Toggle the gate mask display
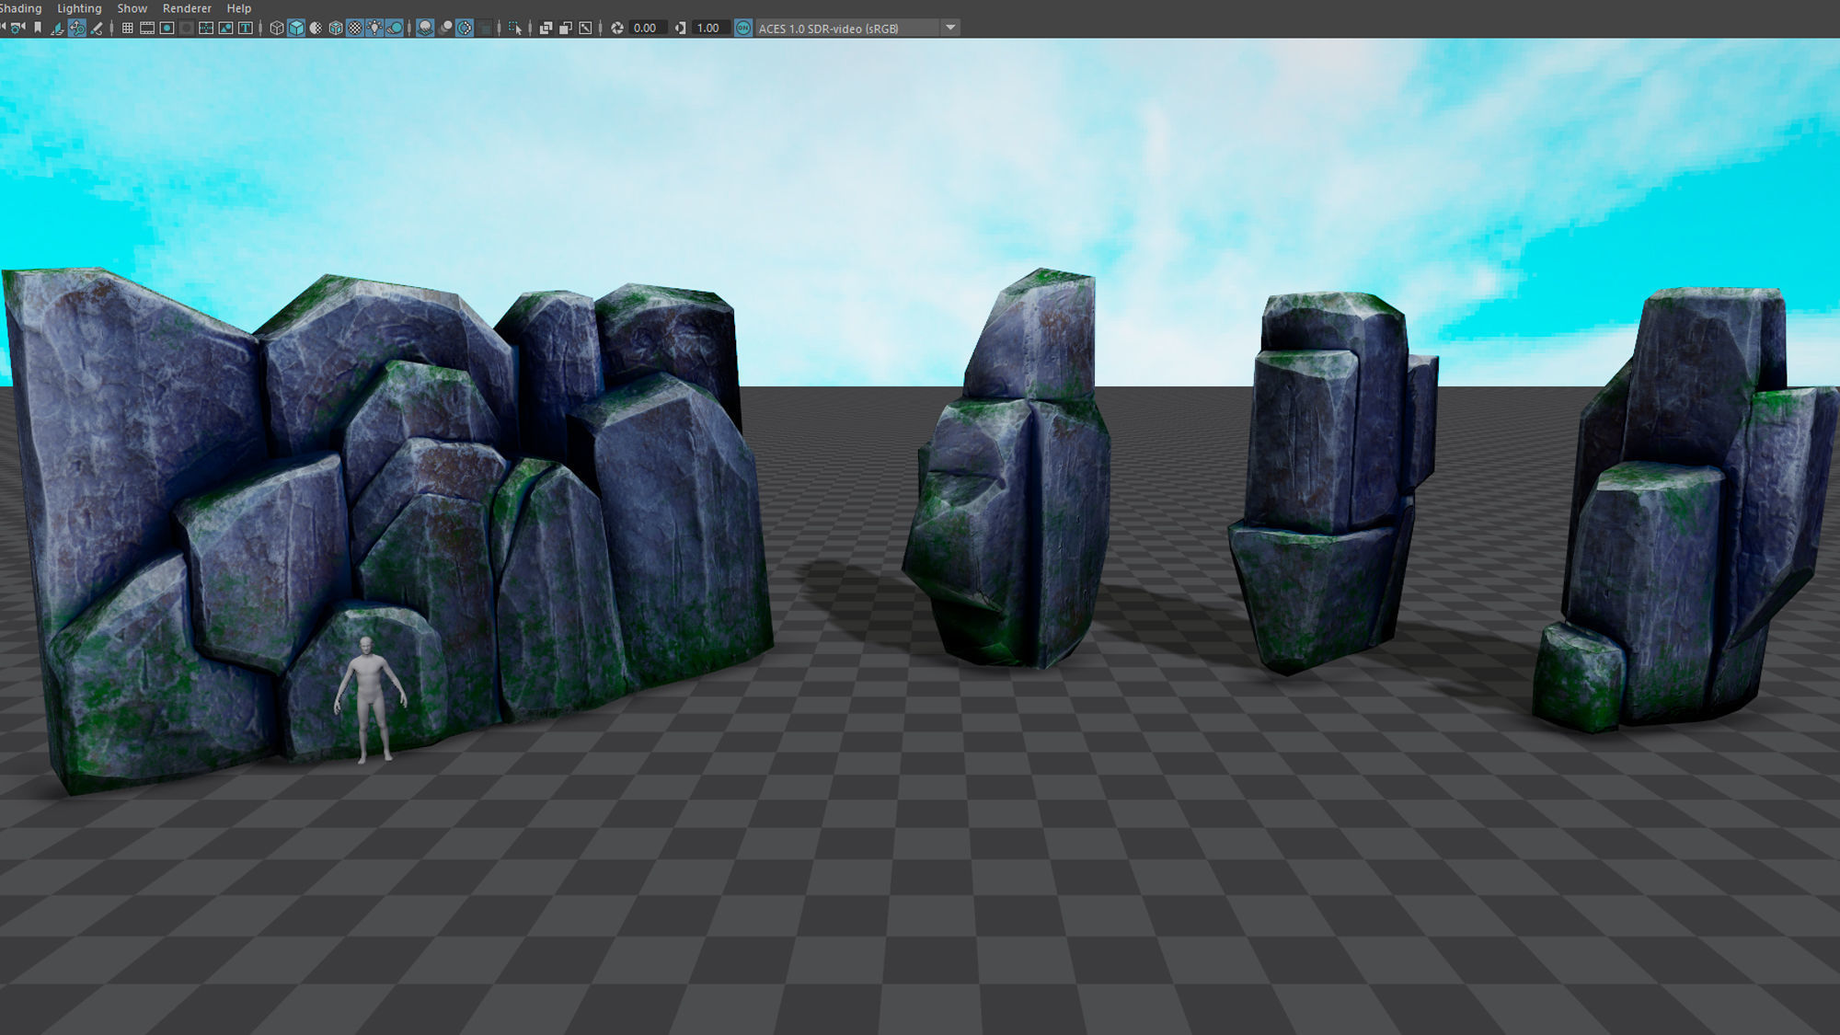 187,29
